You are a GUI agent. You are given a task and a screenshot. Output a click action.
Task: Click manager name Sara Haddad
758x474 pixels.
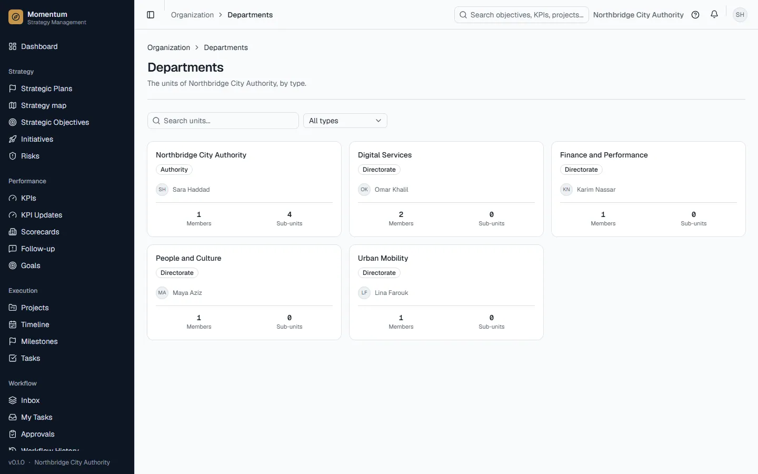(x=191, y=190)
